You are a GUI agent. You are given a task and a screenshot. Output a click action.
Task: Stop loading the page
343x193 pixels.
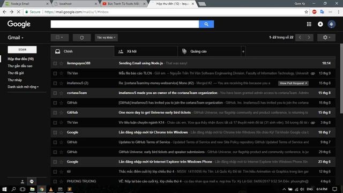[x=19, y=12]
